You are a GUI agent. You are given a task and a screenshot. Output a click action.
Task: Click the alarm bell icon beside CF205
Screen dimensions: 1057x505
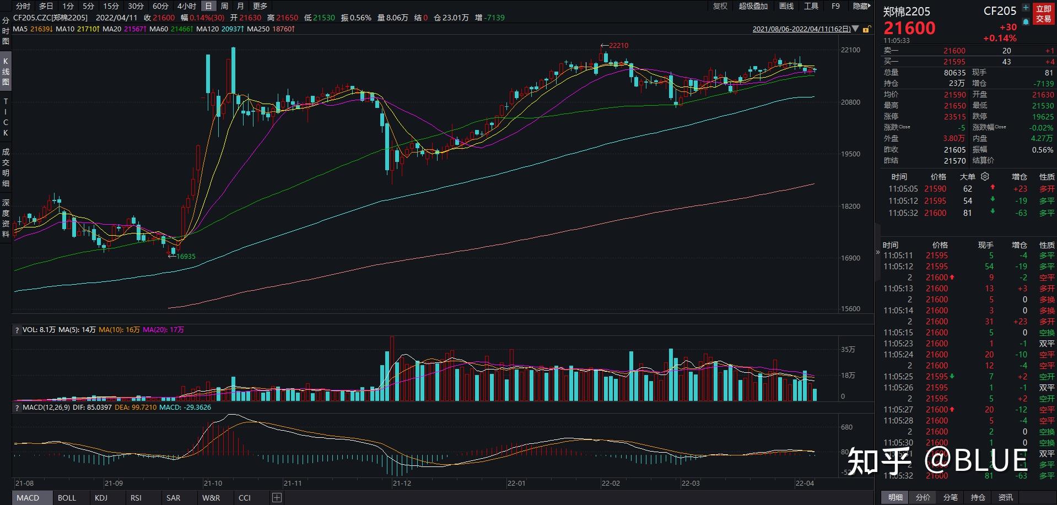[1026, 20]
